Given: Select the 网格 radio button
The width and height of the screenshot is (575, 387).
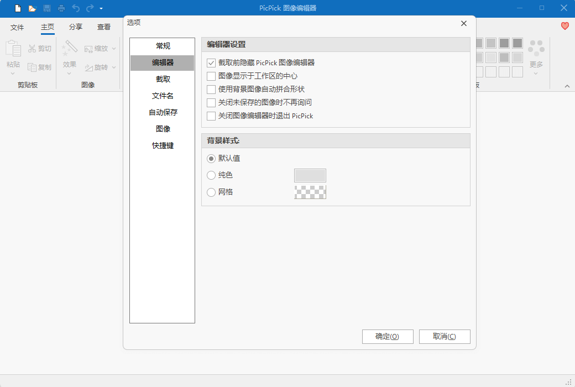Looking at the screenshot, I should click(211, 192).
